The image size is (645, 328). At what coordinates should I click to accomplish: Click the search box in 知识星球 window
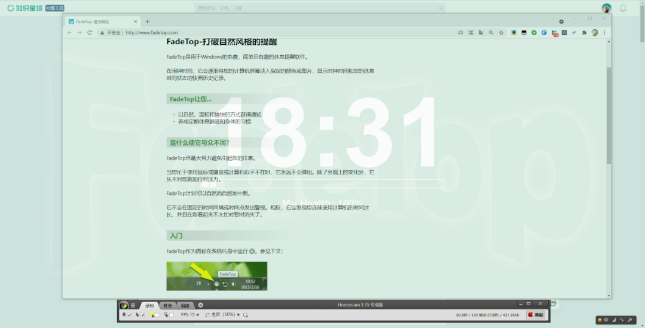tap(320, 8)
